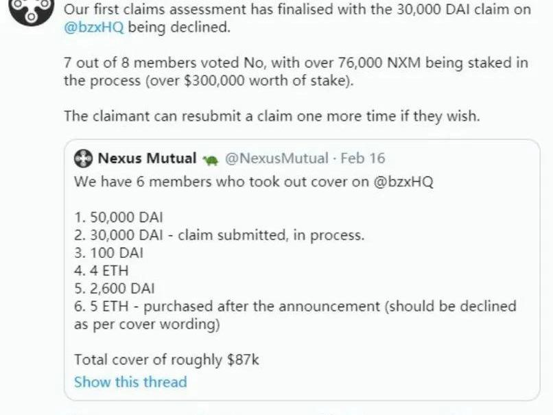Click the Feb 16 timestamp
The height and width of the screenshot is (415, 553).
click(363, 158)
